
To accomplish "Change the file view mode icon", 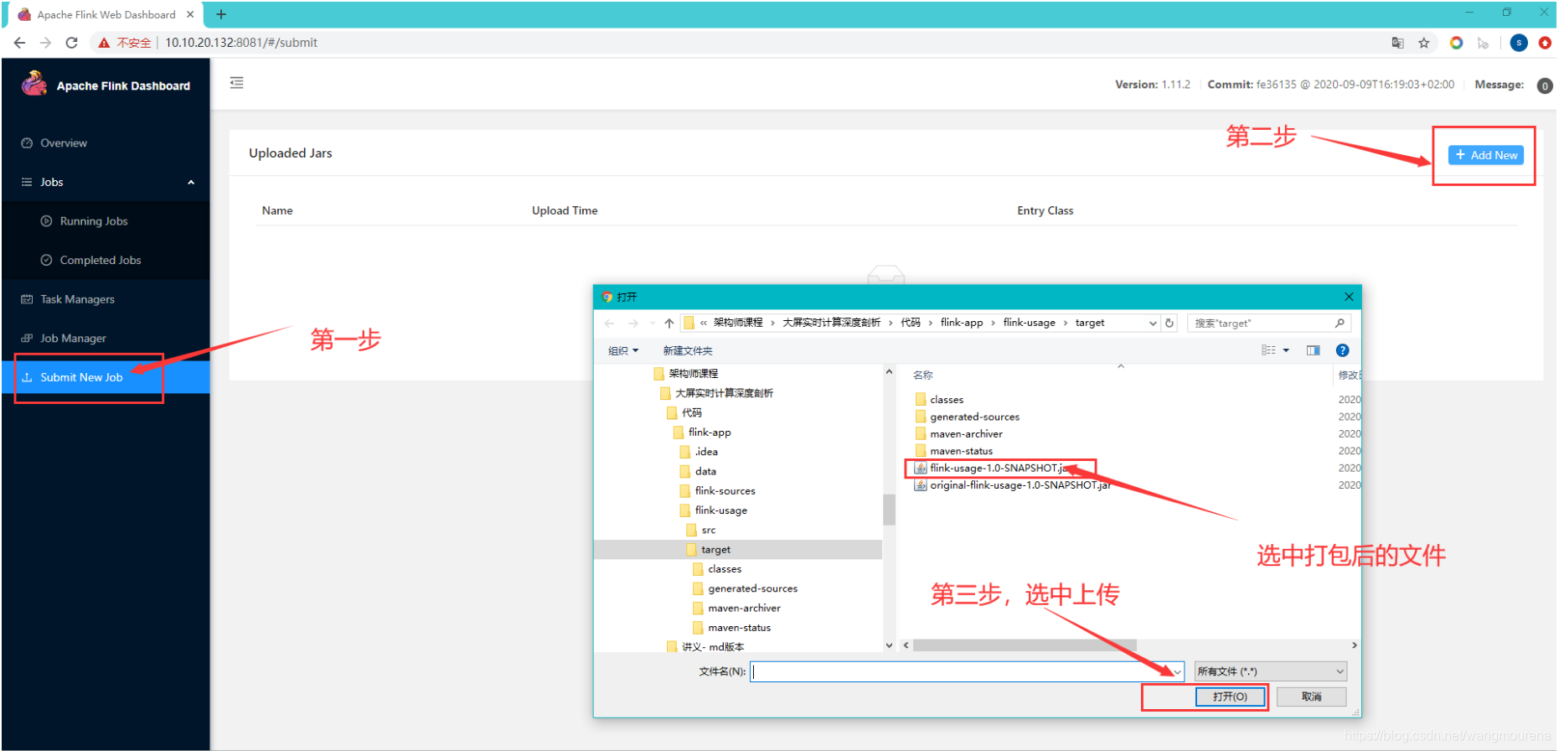I will click(1268, 350).
